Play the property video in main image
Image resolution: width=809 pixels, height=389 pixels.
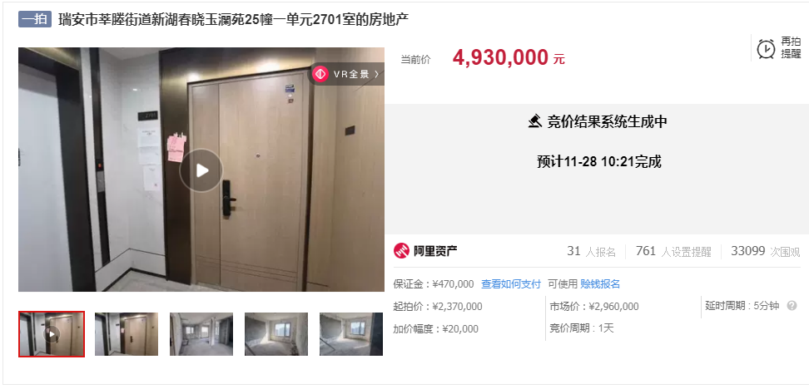pos(201,170)
